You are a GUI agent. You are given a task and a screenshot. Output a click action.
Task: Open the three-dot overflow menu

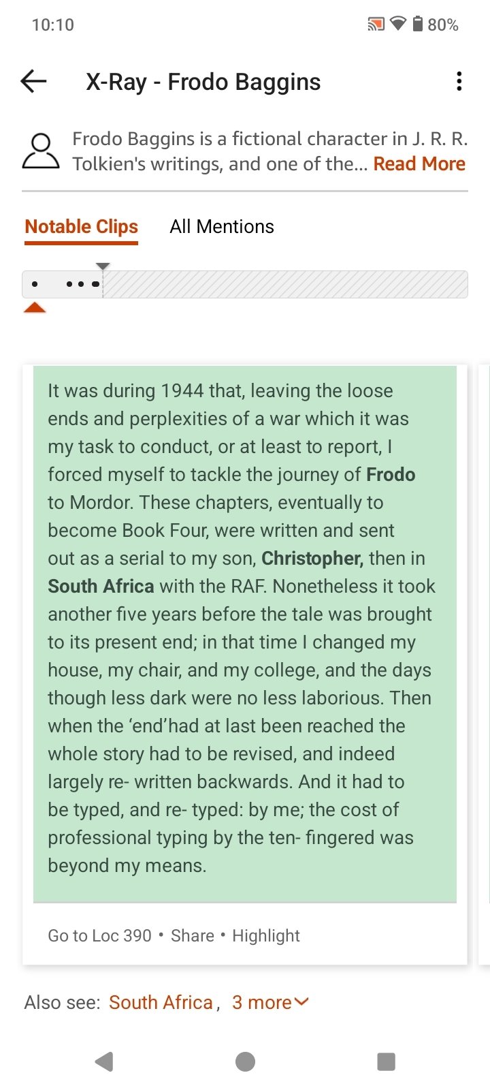point(459,82)
